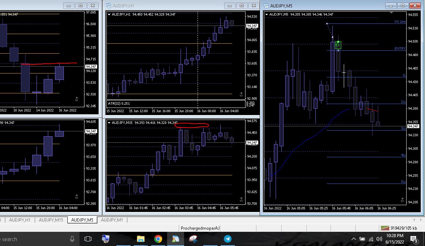Click the ATR(32) 0.251 indicator label
425x246 pixels.
[119, 103]
